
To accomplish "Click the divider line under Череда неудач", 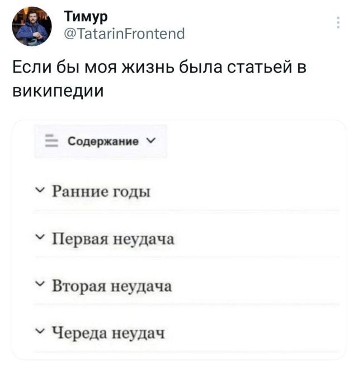I will tap(186, 353).
